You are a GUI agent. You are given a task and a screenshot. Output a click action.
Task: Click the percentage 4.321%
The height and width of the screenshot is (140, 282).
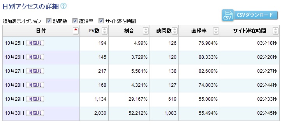click(x=139, y=85)
